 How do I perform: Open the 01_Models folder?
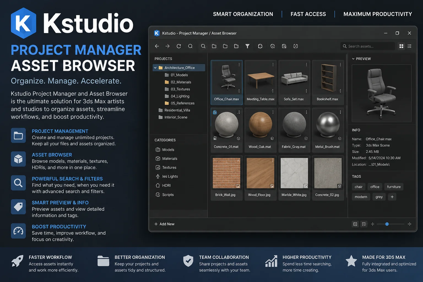click(x=176, y=75)
